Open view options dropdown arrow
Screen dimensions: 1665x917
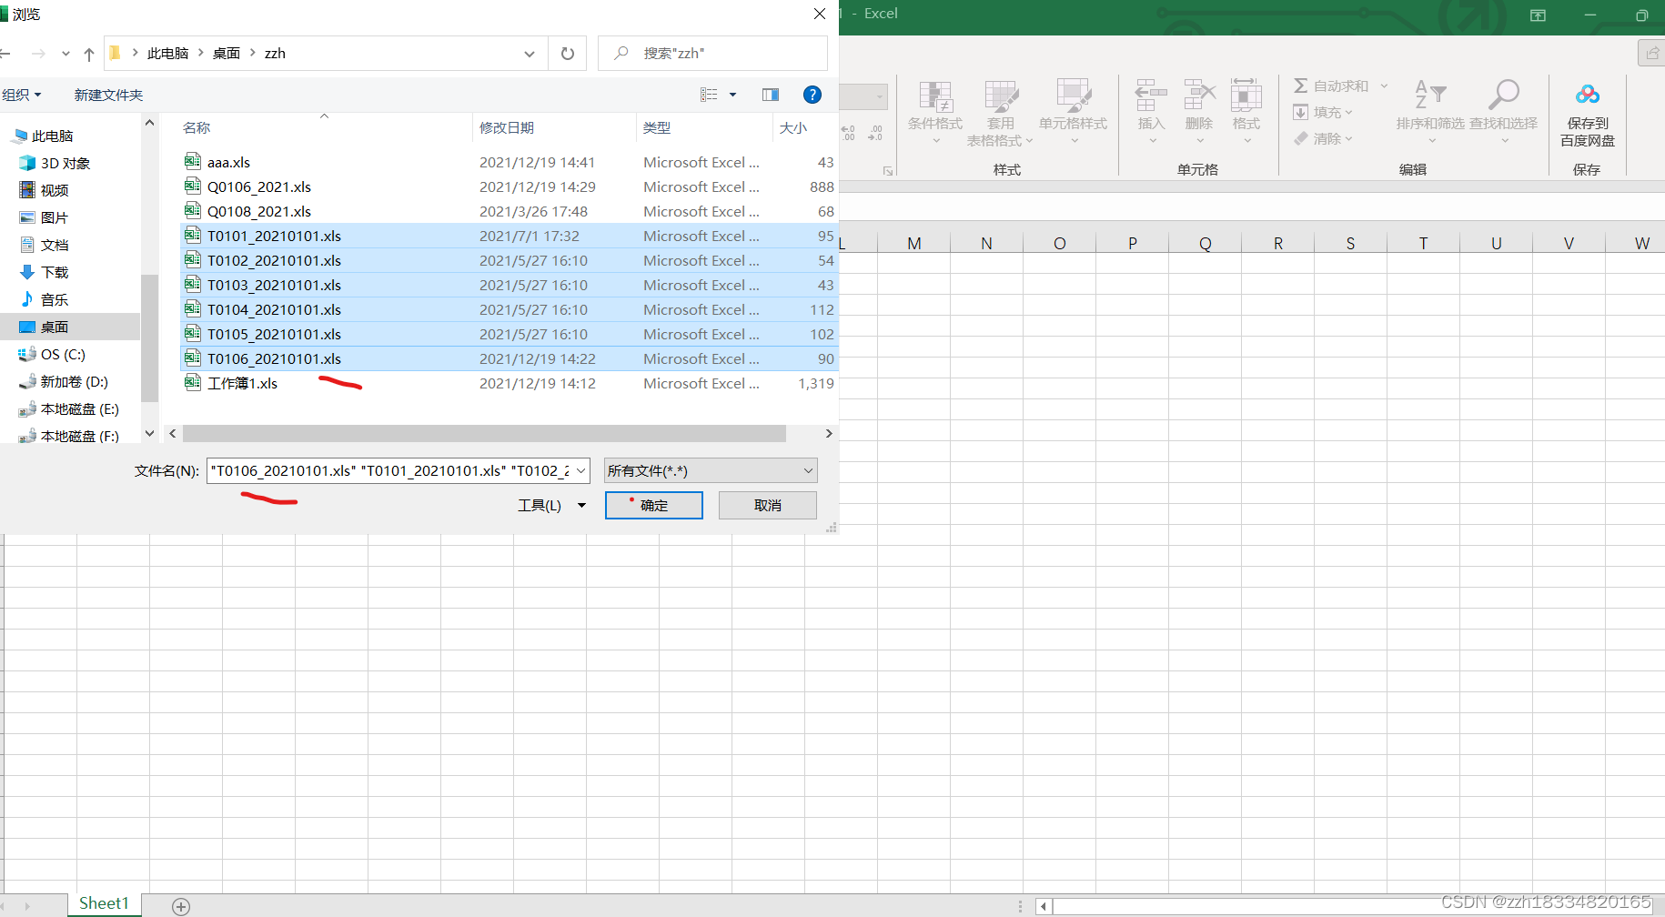[x=733, y=95]
